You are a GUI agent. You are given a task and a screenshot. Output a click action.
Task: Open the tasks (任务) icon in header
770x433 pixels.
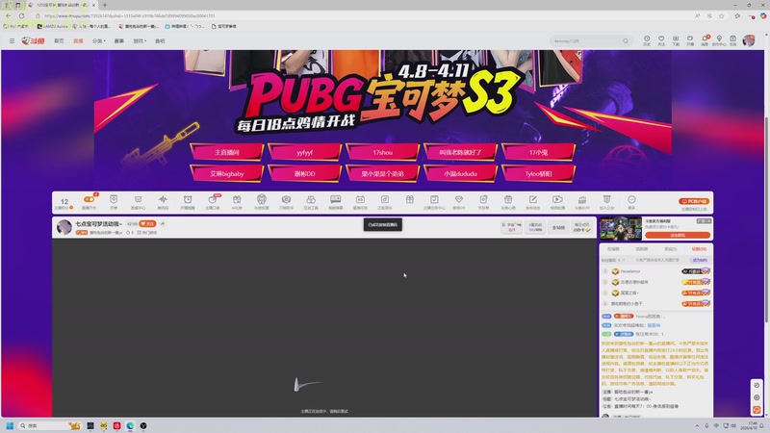point(732,40)
